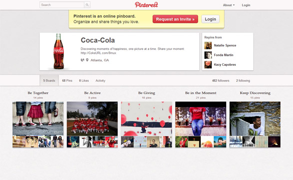
Task: Click the Atlanta, GA location text
Action: coord(100,60)
